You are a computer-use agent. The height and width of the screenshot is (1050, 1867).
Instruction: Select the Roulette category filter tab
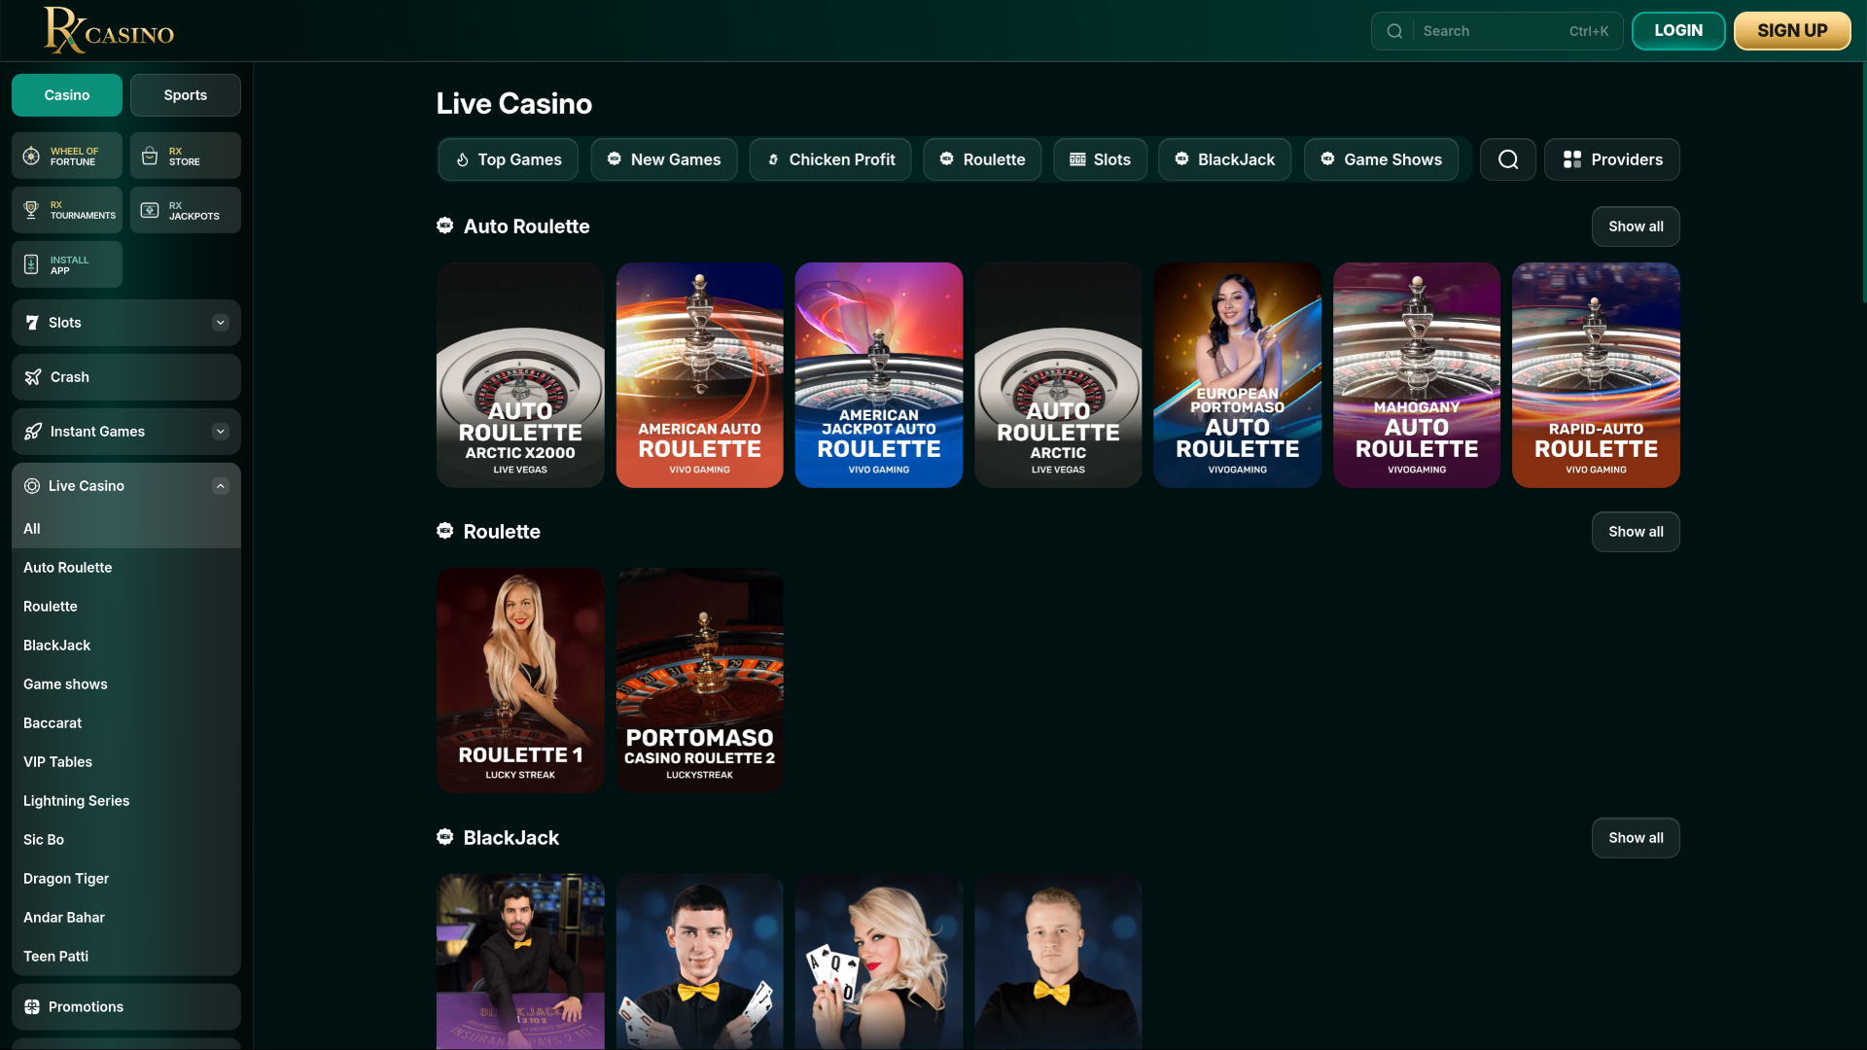pos(983,159)
